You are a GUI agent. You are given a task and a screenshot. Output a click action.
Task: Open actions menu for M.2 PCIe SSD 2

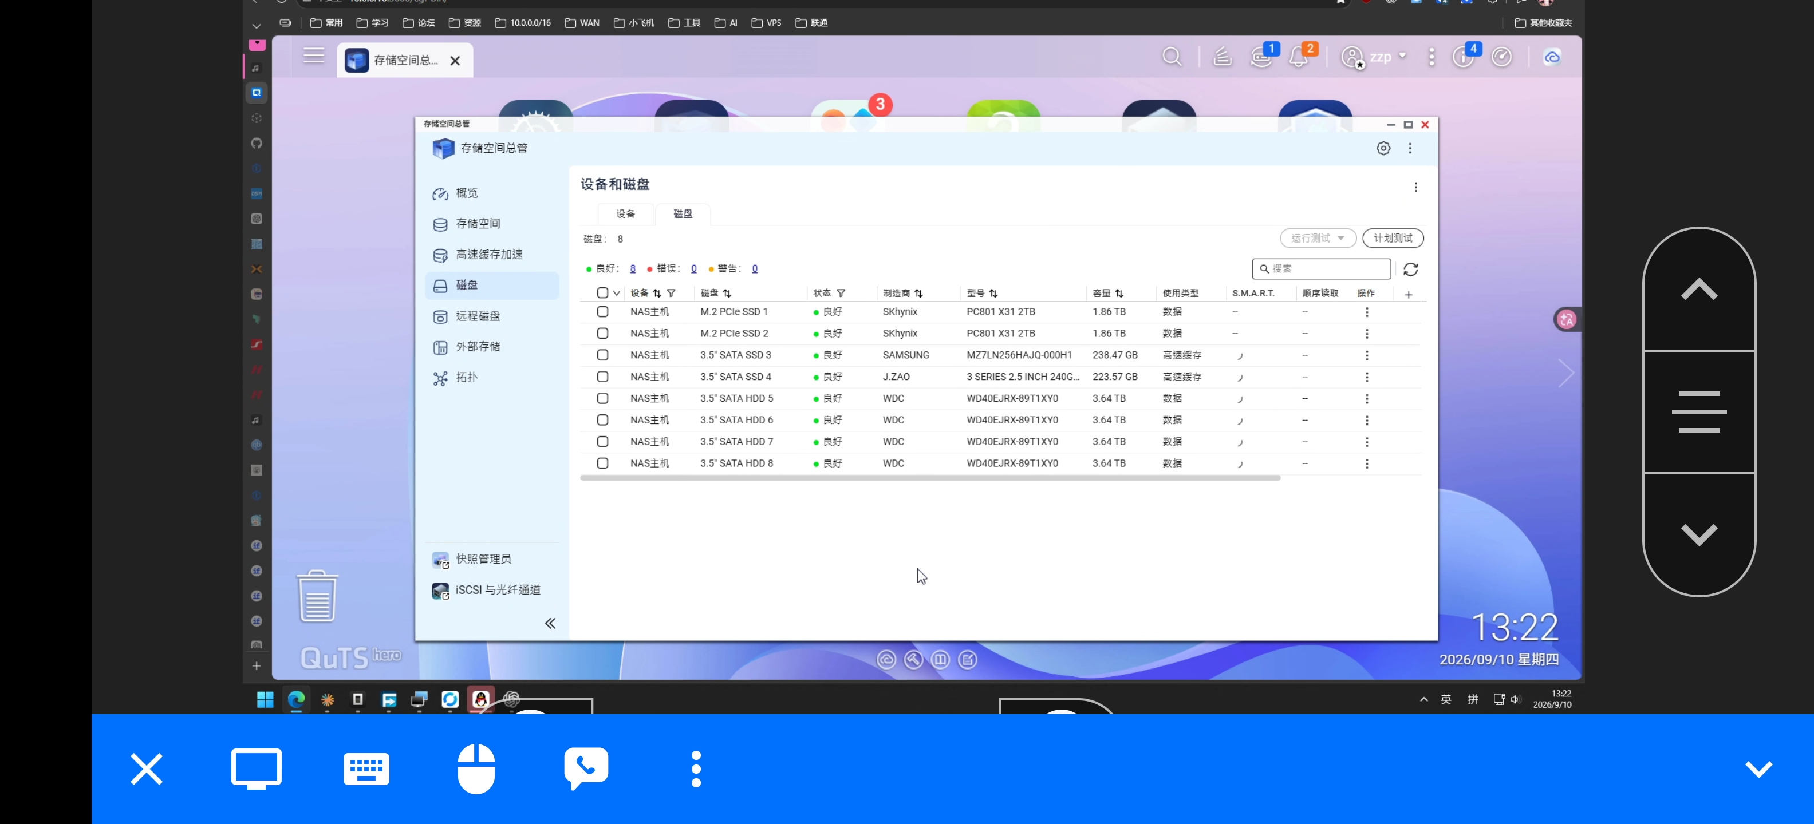pos(1367,334)
